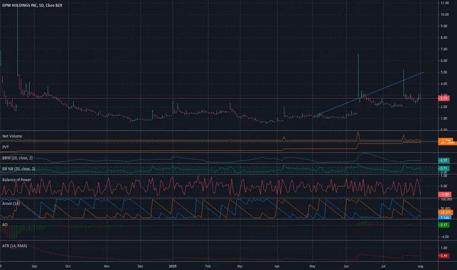Image resolution: width=457 pixels, height=270 pixels.
Task: Click the 8.00 price axis label
Action: 444,37
